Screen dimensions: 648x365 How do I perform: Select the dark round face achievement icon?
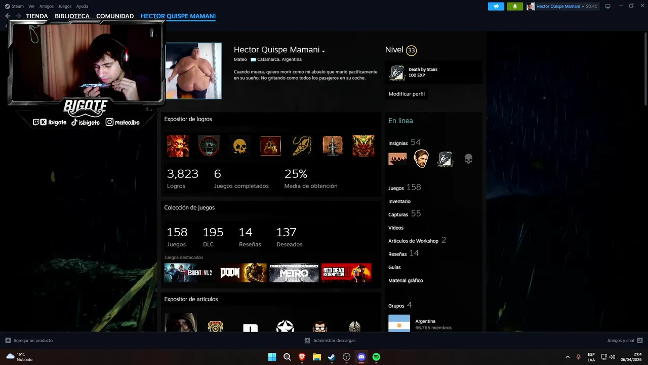[x=209, y=146]
